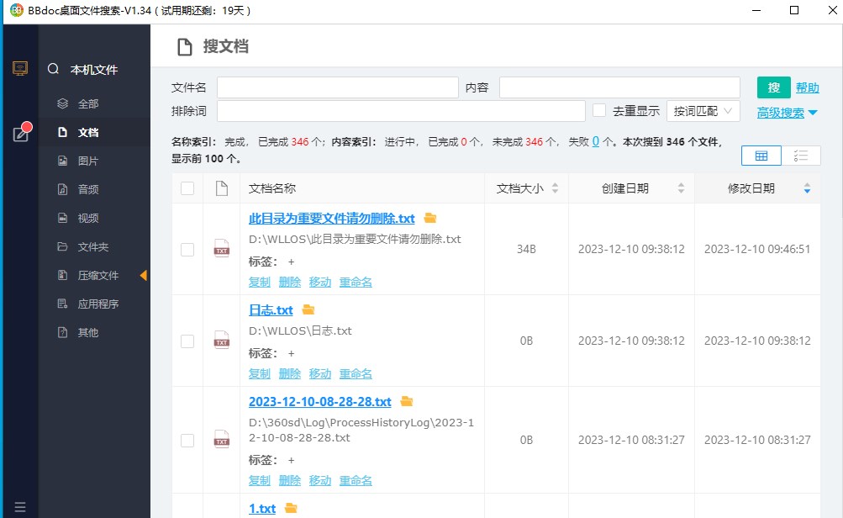Click the green 搜 search button
The width and height of the screenshot is (843, 518).
773,87
